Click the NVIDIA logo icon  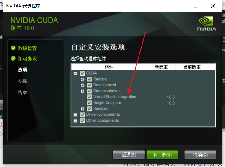[x=207, y=23]
